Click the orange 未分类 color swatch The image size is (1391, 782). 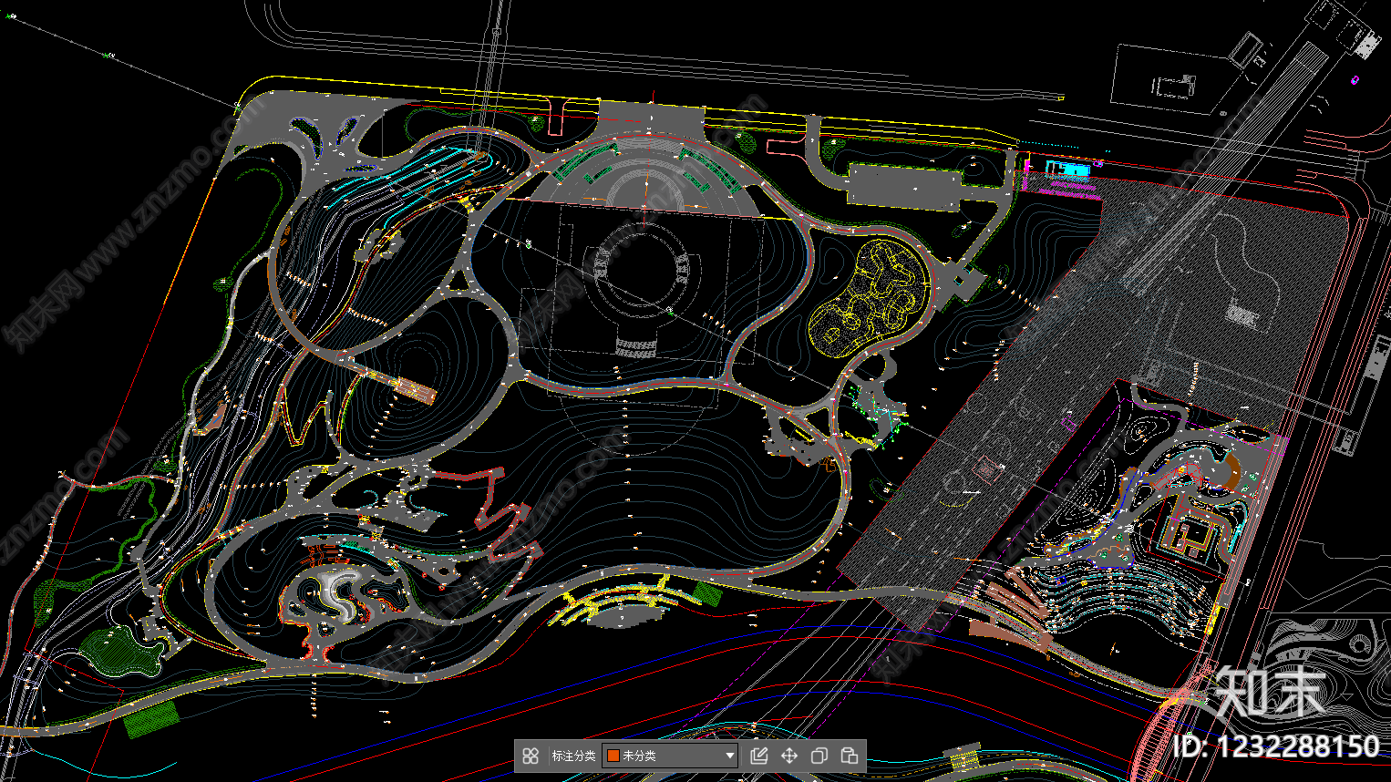point(613,756)
